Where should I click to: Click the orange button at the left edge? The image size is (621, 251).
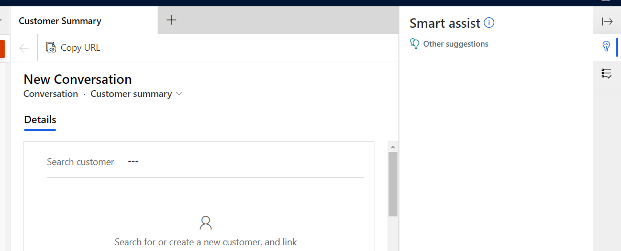click(x=3, y=49)
